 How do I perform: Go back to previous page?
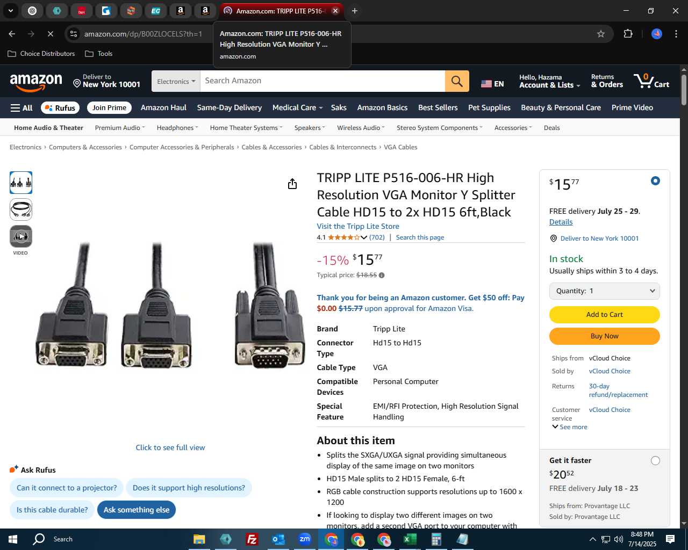pyautogui.click(x=12, y=34)
